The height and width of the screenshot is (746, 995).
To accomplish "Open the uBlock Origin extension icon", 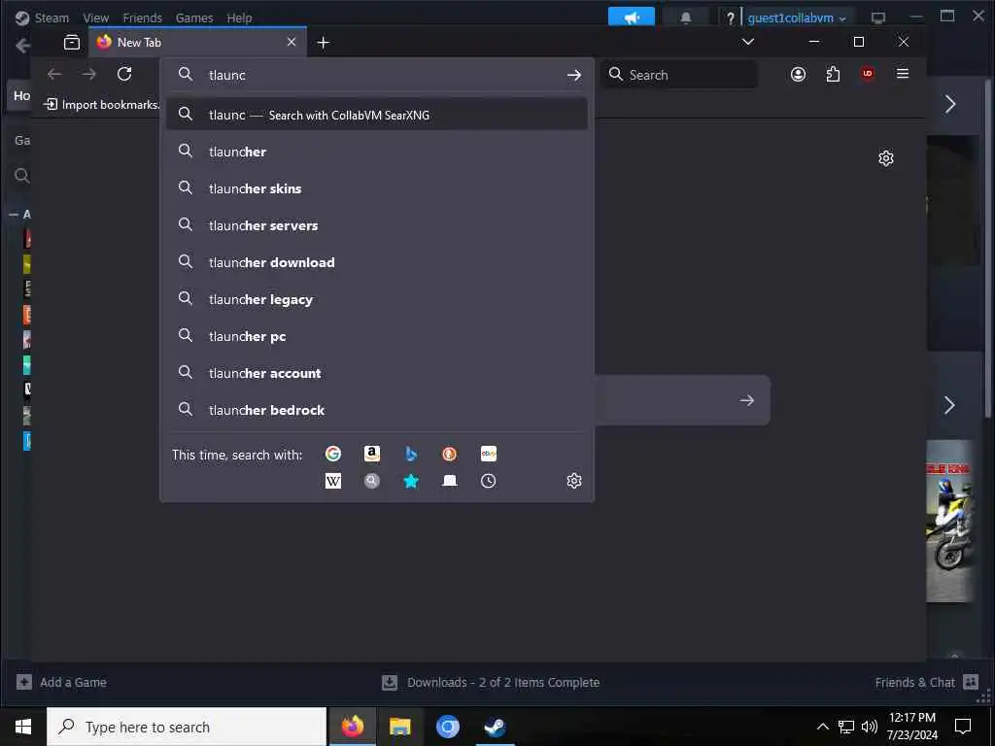I will [x=868, y=74].
